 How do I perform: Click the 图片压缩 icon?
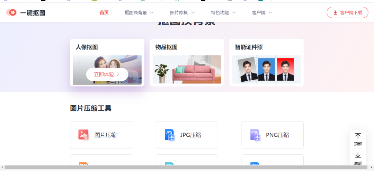click(x=84, y=135)
